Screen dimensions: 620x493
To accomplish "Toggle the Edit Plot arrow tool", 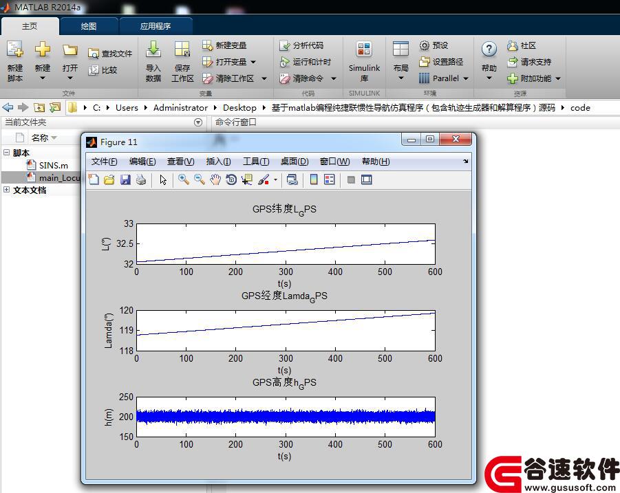I will (163, 179).
